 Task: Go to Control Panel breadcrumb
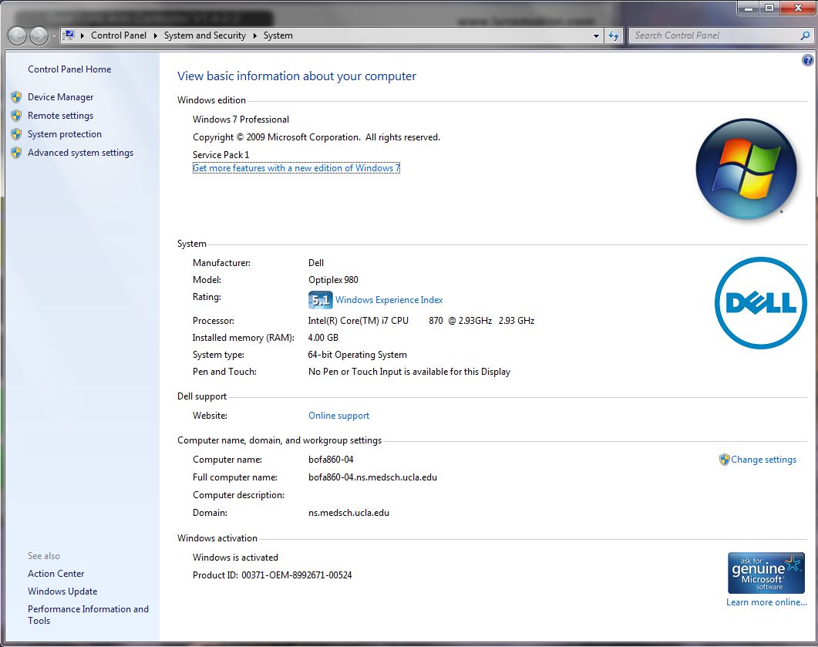coord(119,35)
